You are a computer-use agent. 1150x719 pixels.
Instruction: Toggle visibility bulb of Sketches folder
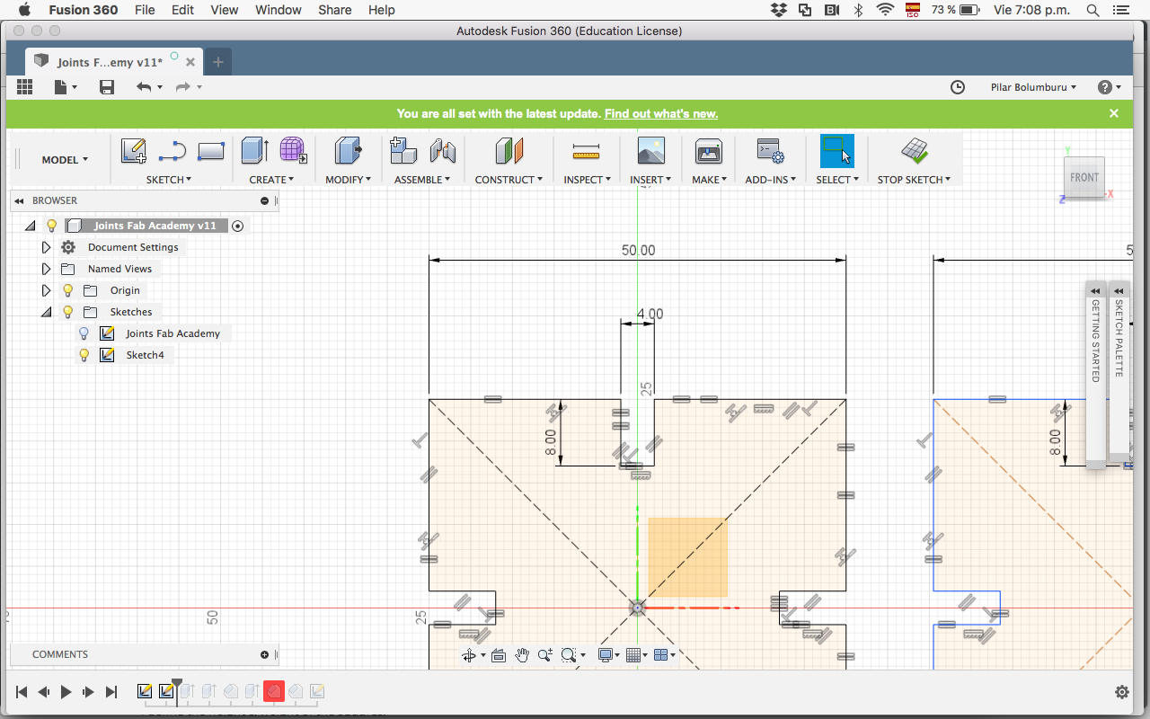click(x=67, y=312)
